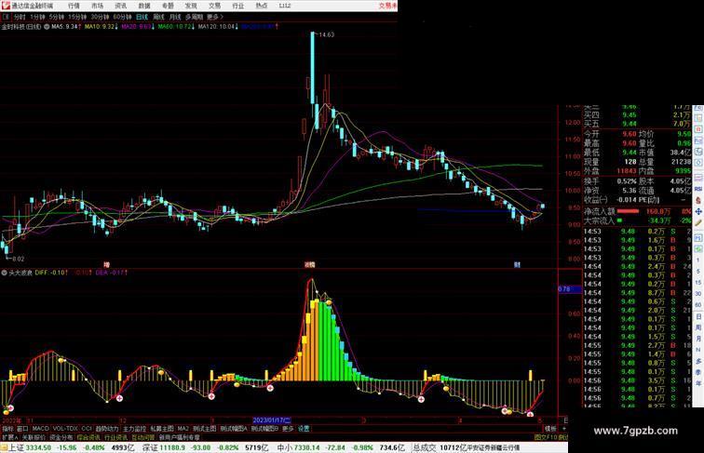Screen dimensions: 704x453
Task: Switch to 5分钟 chart period
Action: pos(57,17)
